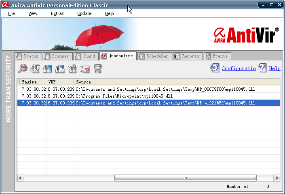This screenshot has width=285, height=194.
Task: Open the View menu
Action: [x=33, y=13]
